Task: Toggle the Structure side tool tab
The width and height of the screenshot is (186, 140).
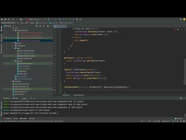Action: point(2,38)
